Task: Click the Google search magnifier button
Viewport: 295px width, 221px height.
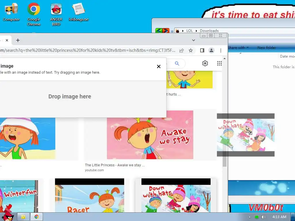Action: coord(177,64)
